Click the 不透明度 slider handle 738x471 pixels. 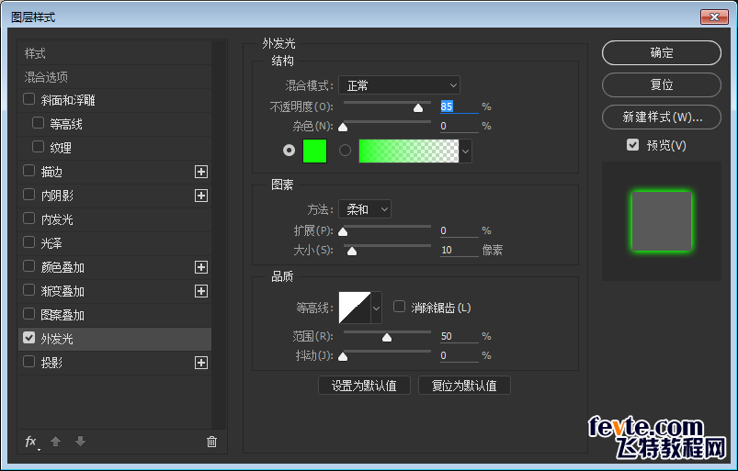click(x=418, y=108)
